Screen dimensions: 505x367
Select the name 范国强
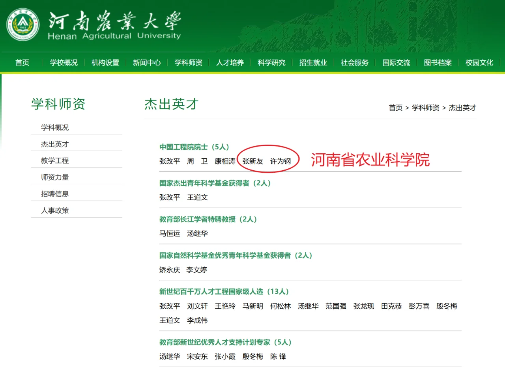point(336,306)
